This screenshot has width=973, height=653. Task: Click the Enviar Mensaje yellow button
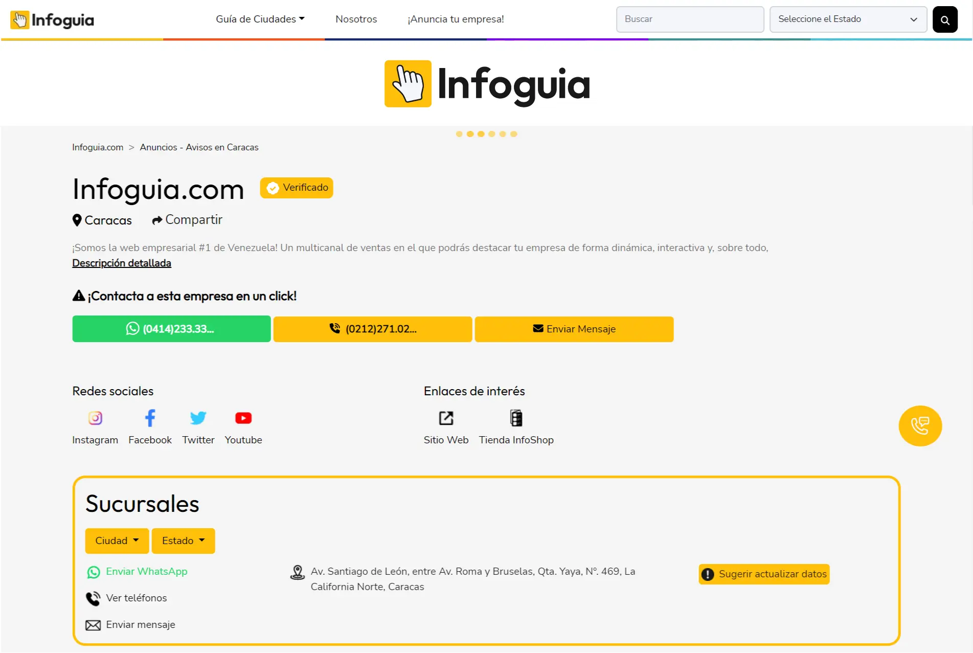click(x=574, y=329)
